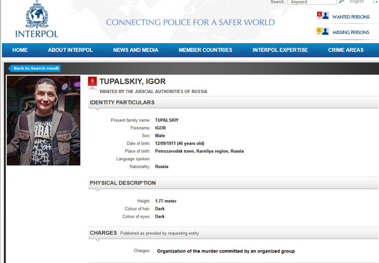Click the INTERPOL logo emblem
Image resolution: width=379 pixels, height=263 pixels.
point(37,15)
